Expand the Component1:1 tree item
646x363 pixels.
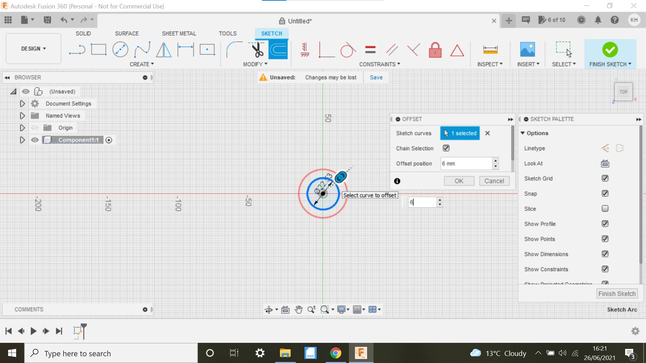pos(22,140)
